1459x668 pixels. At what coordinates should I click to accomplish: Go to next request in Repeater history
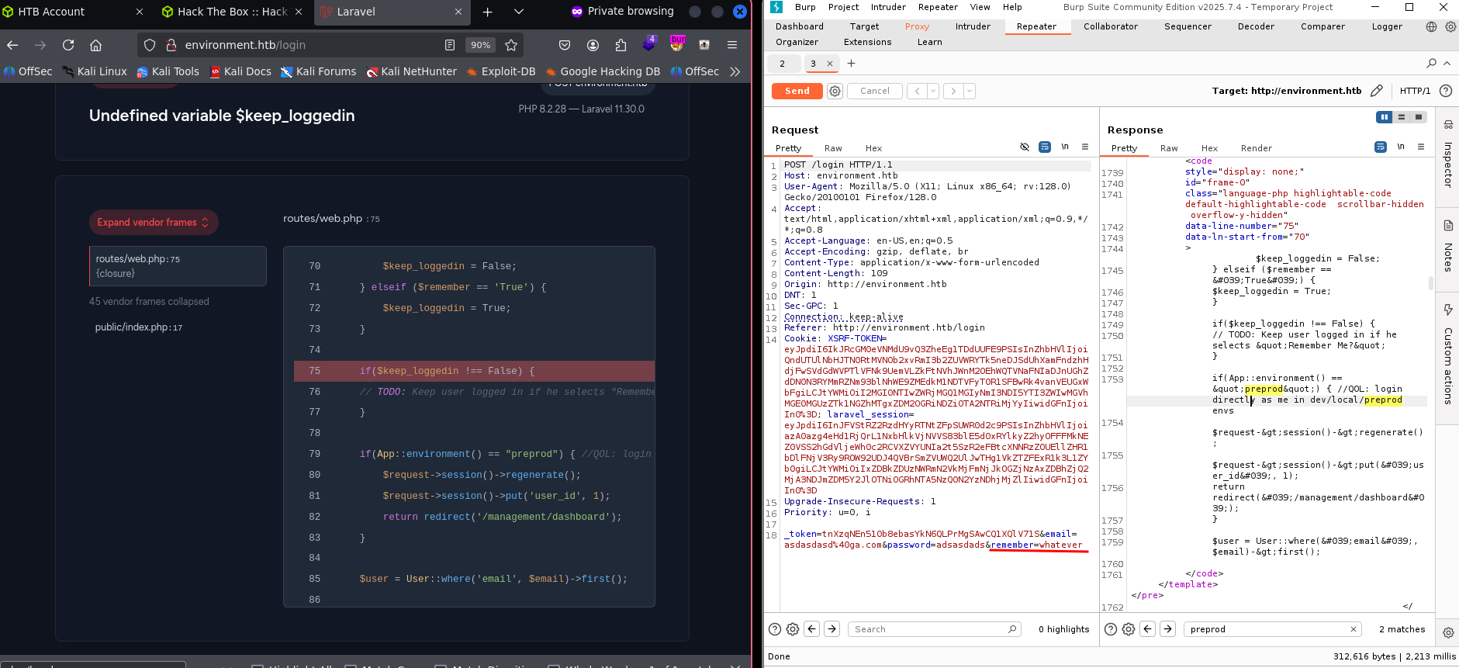point(953,91)
